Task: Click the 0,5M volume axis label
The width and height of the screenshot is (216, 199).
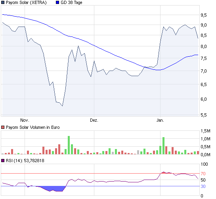Action: tap(205, 147)
